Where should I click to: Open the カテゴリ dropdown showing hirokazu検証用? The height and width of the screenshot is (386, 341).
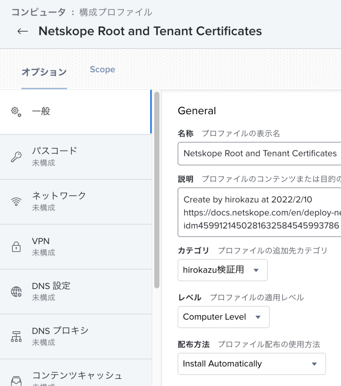point(223,270)
